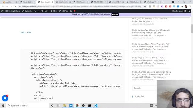
Task: Open the terminal app on taskbar
Action: coord(90,105)
